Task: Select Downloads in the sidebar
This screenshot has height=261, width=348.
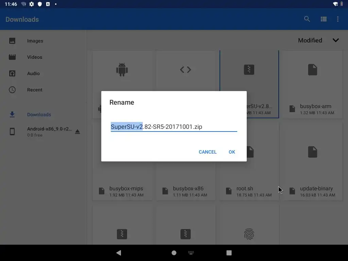Action: [43, 115]
